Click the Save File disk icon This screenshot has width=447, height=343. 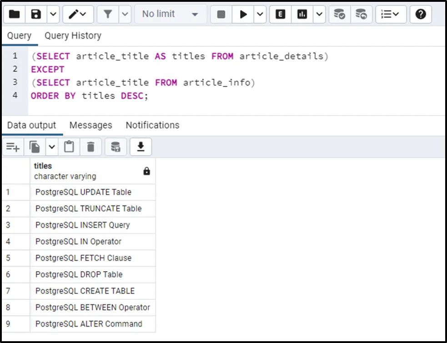click(x=36, y=15)
